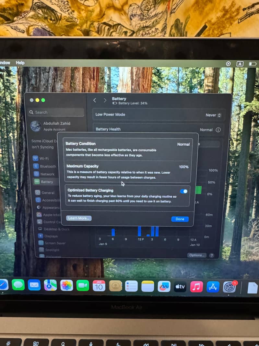Launch Music app from the Dock
Viewport: 259px width, 346px height.
click(x=196, y=287)
